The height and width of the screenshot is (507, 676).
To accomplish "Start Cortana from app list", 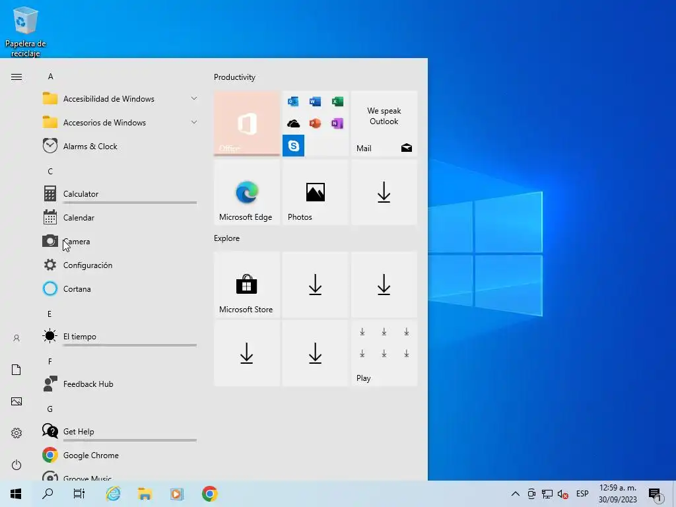I will (x=120, y=288).
